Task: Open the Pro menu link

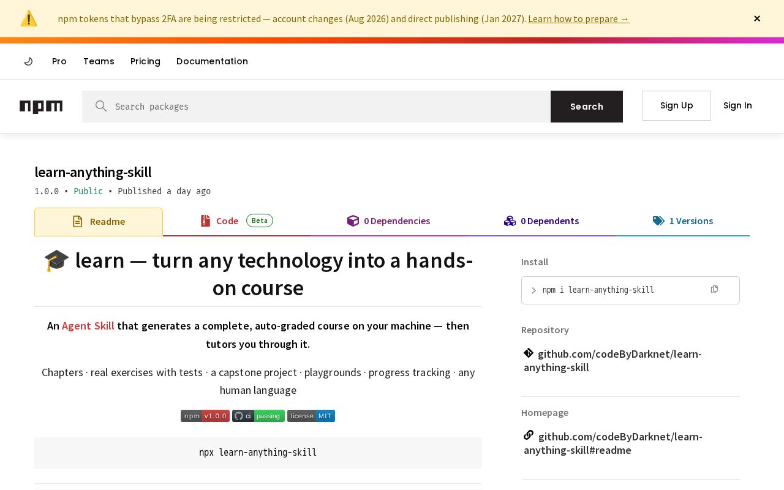Action: point(59,61)
